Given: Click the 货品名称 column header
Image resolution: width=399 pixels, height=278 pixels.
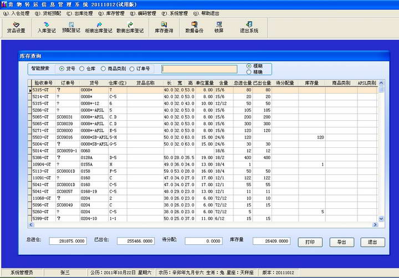Looking at the screenshot, I should coord(145,83).
